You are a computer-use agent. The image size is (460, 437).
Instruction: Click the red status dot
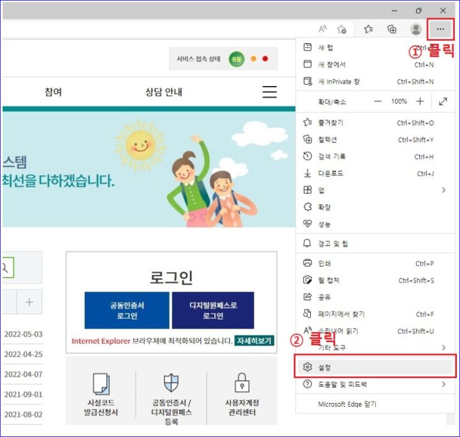[265, 59]
